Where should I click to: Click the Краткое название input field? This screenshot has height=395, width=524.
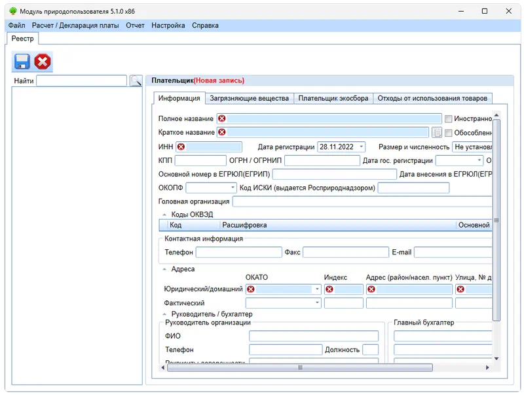(323, 132)
